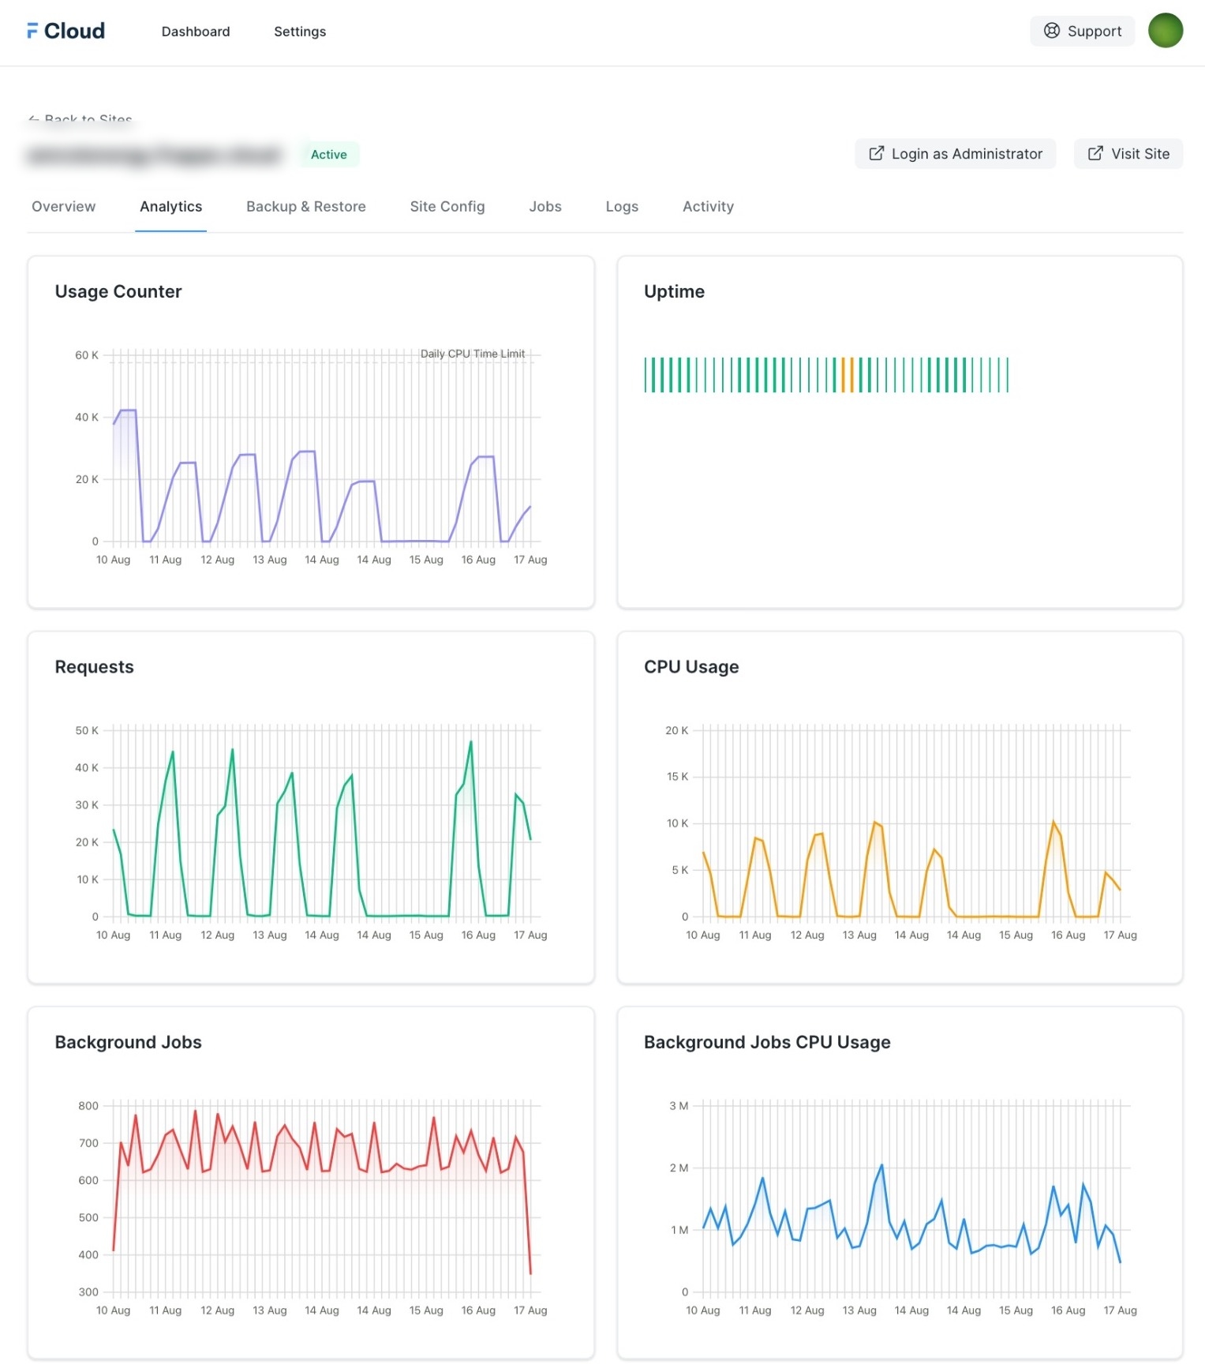
Task: Click the Cloud logo icon
Action: (x=32, y=31)
